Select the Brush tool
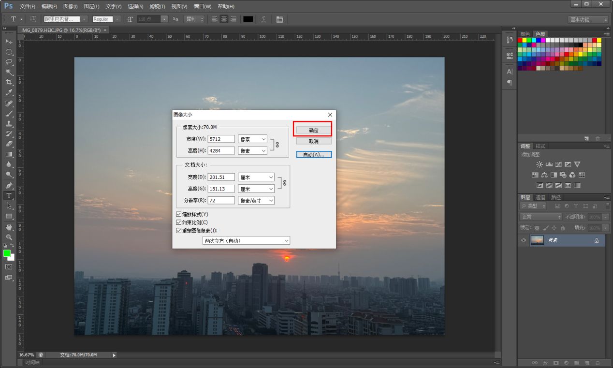 click(9, 114)
